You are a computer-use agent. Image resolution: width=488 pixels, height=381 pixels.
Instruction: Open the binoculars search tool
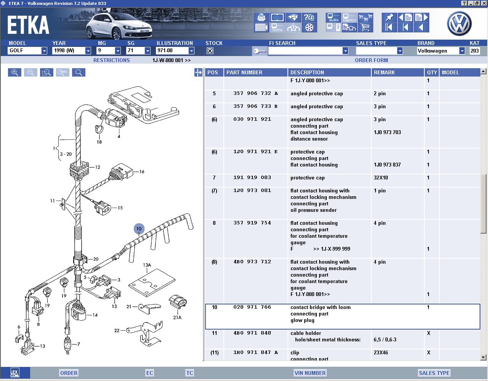(x=293, y=18)
